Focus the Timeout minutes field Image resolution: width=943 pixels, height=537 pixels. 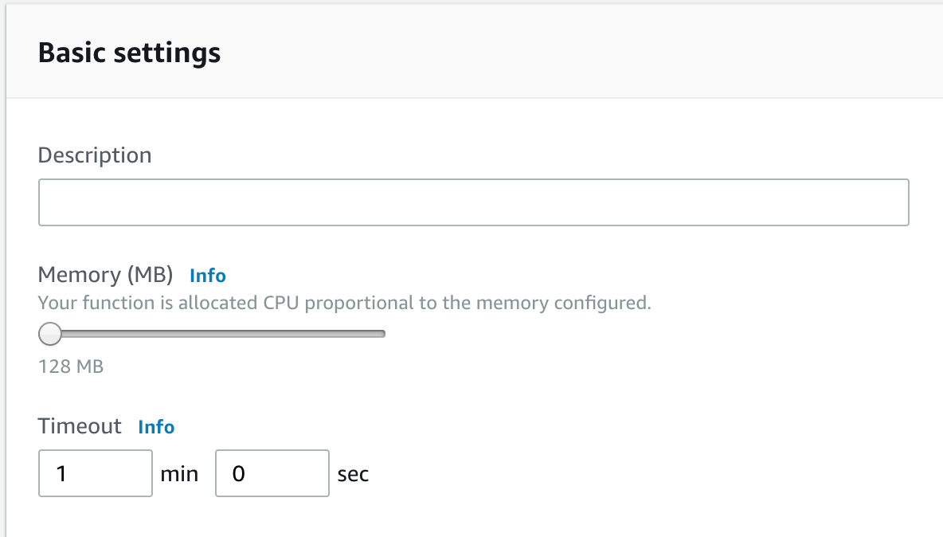pos(95,473)
